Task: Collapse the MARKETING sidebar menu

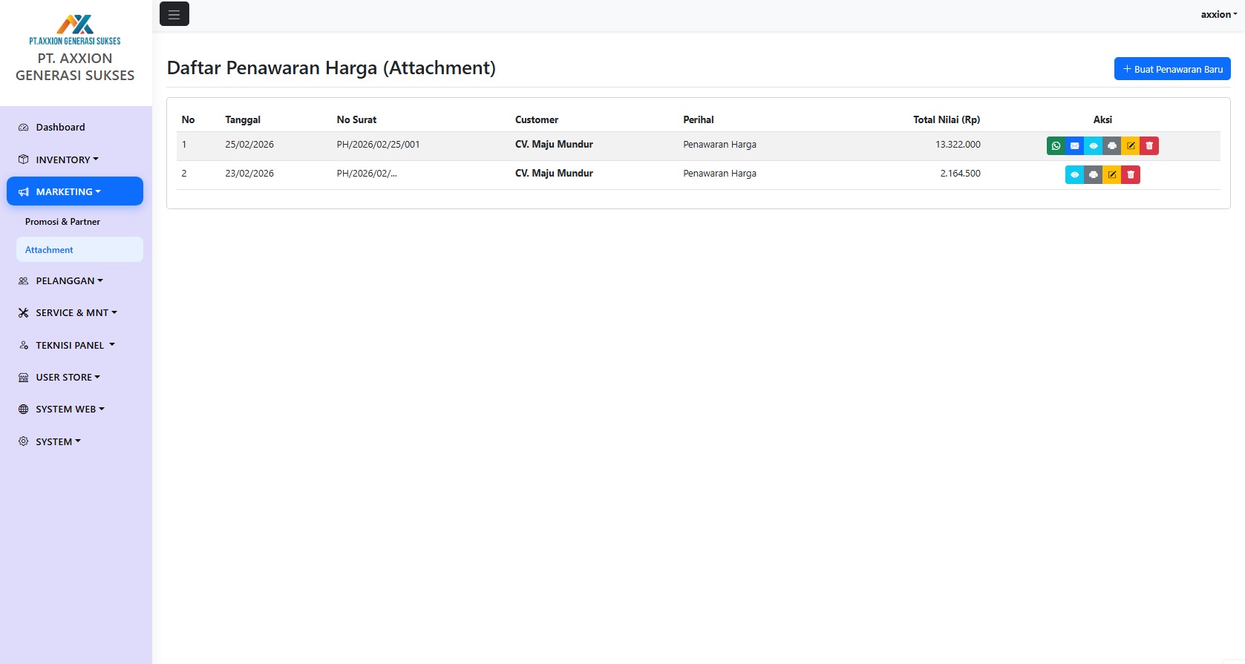Action: click(75, 191)
